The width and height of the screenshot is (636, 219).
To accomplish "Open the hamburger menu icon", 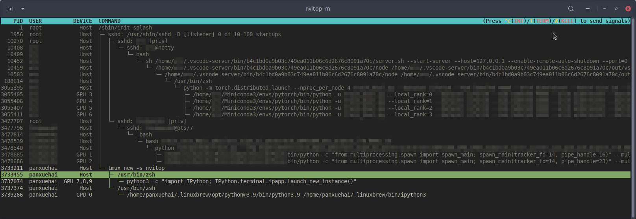I will pyautogui.click(x=587, y=9).
